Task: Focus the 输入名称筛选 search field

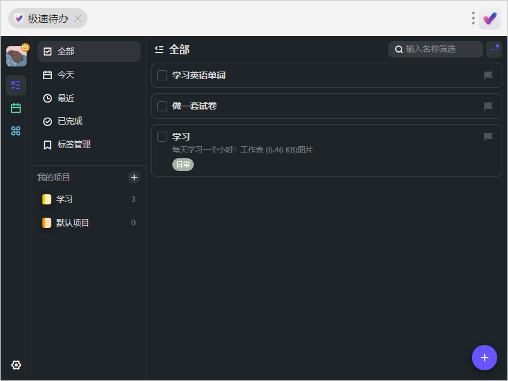Action: [x=435, y=49]
